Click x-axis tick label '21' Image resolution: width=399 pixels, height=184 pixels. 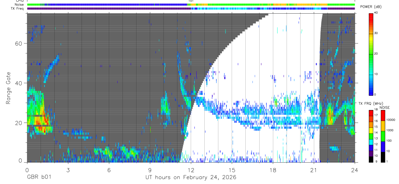point(314,170)
